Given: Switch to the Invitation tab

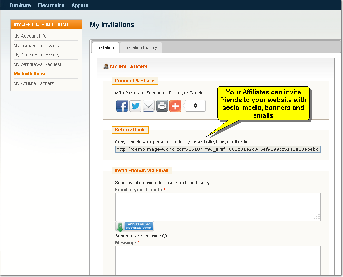Looking at the screenshot, I should tap(105, 47).
